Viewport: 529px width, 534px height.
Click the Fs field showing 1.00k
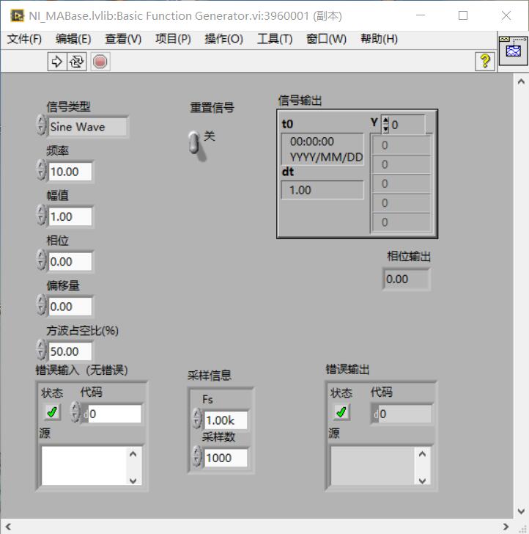click(226, 420)
